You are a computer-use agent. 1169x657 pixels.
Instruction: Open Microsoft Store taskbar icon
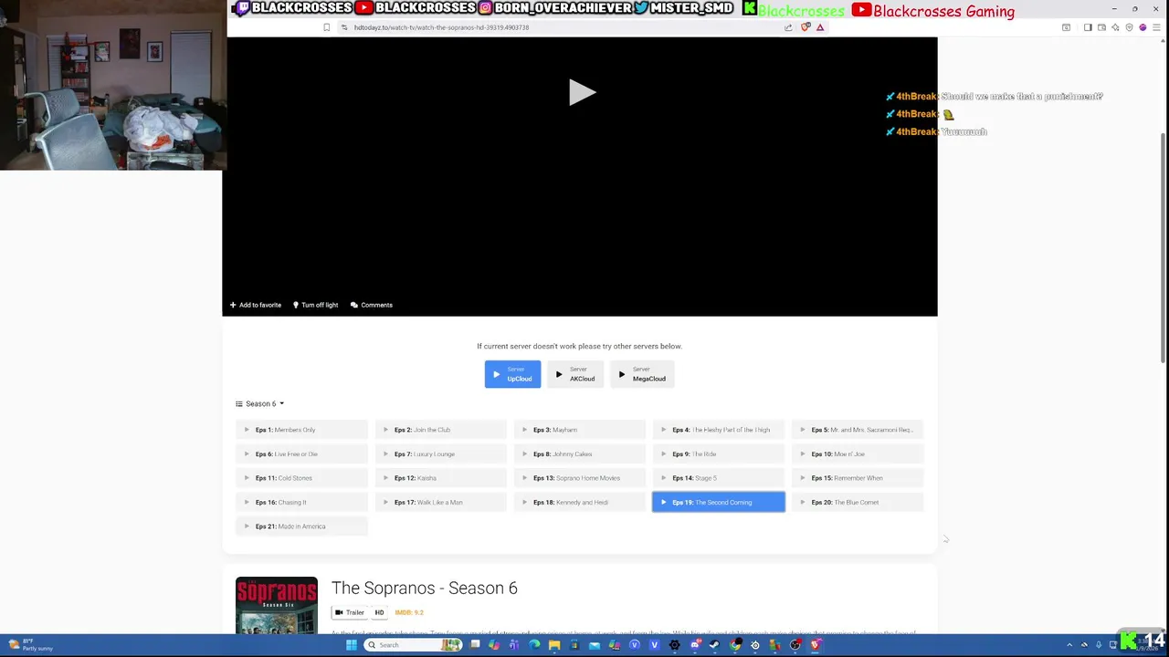coord(574,645)
